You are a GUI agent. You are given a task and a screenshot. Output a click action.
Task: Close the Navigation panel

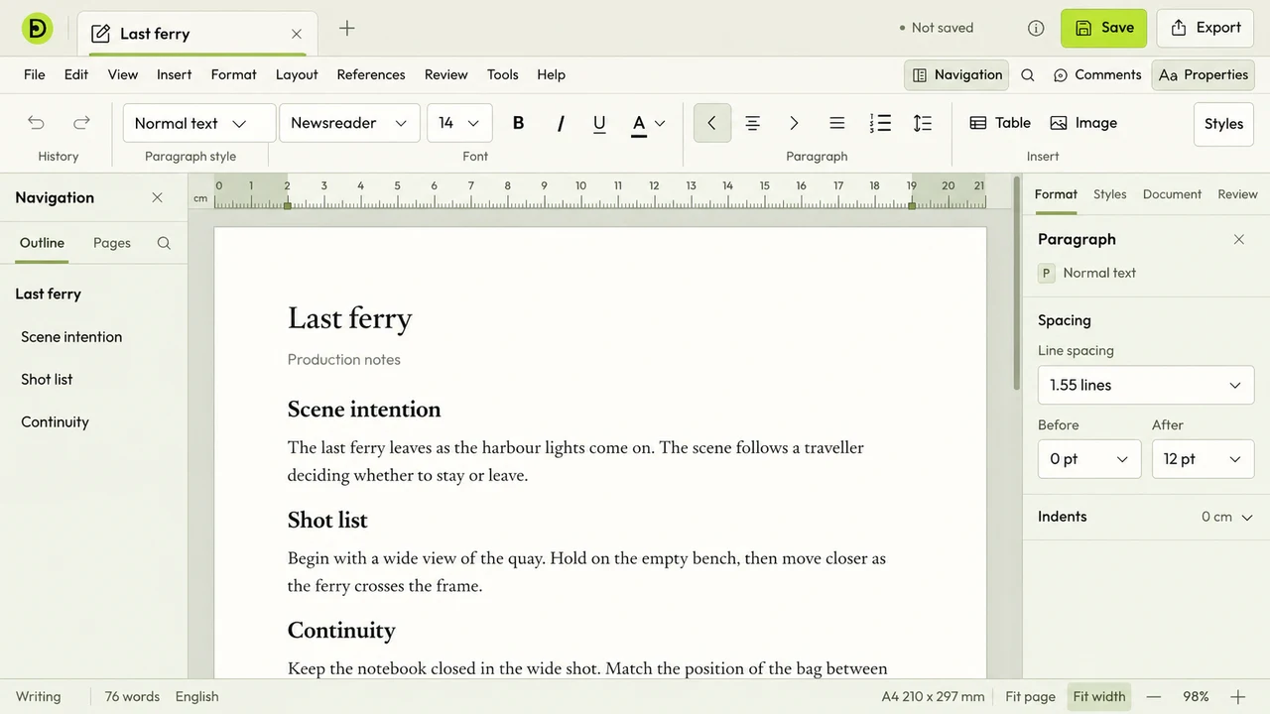(157, 197)
